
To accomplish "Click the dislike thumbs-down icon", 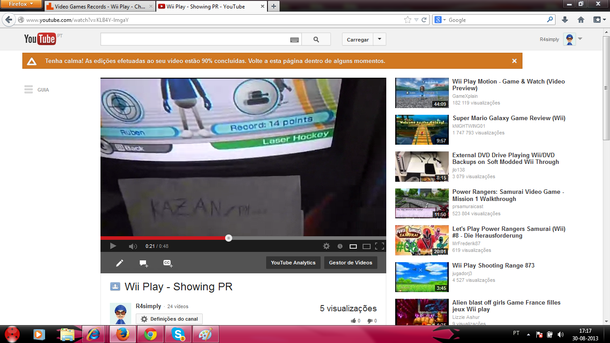I will tap(370, 321).
